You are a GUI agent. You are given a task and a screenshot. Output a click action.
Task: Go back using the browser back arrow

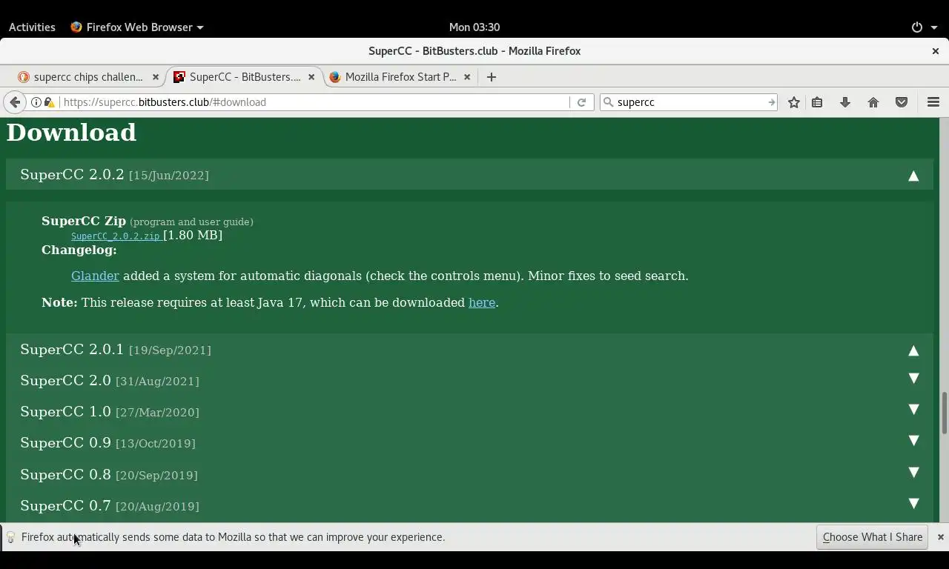(15, 102)
